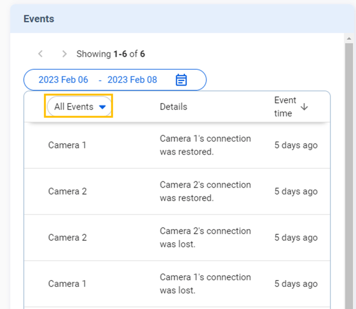
Task: Click "Camera 2's connection was restored" details text
Action: [205, 192]
